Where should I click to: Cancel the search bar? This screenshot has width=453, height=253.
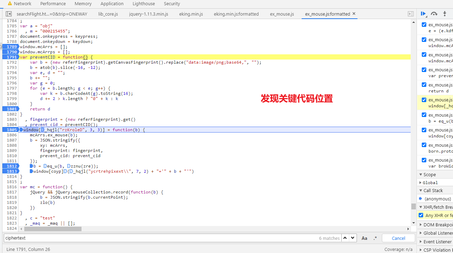coord(399,238)
